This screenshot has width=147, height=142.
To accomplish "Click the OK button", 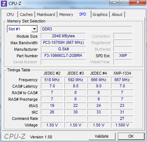I will (131, 136).
